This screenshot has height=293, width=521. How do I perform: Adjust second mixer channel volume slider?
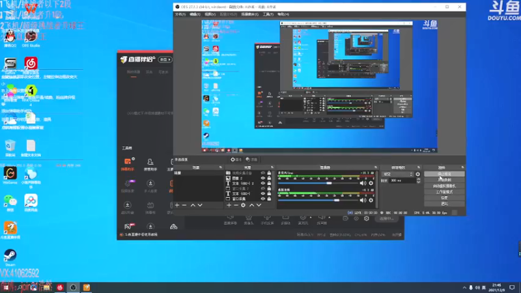pyautogui.click(x=319, y=201)
